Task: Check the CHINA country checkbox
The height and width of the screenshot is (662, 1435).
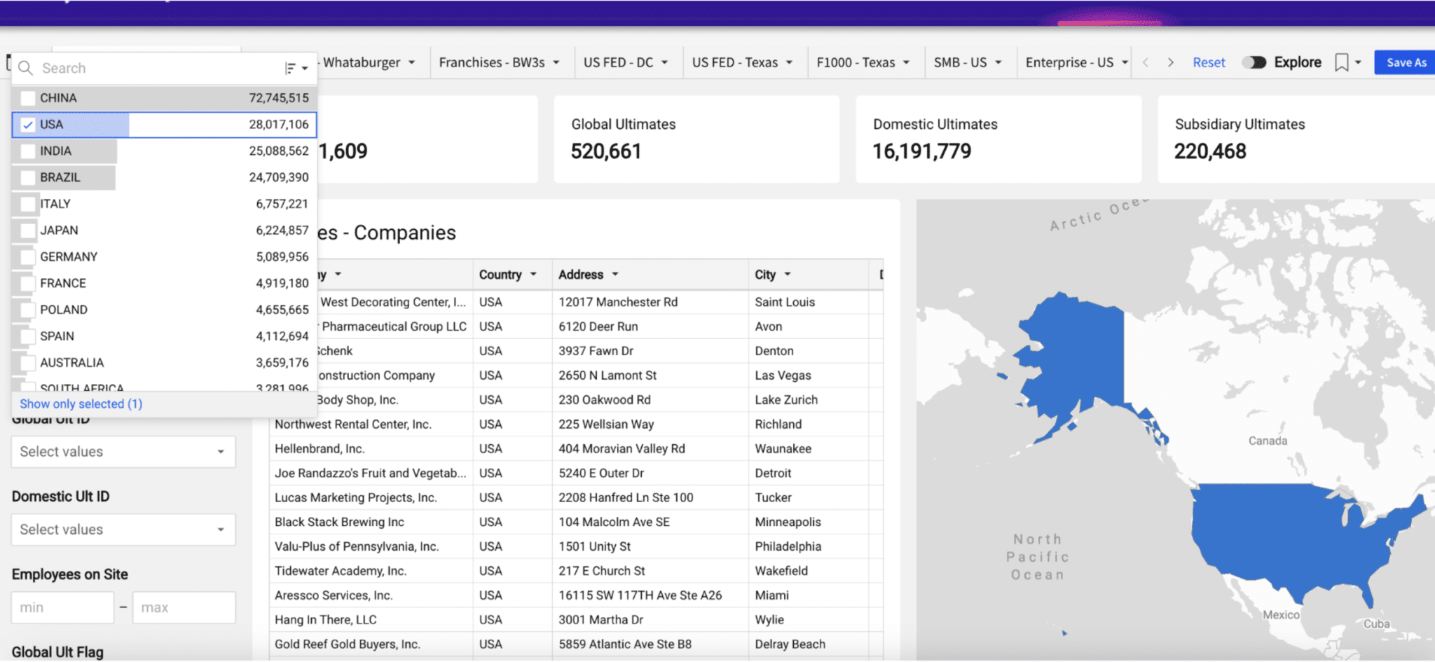Action: click(28, 97)
